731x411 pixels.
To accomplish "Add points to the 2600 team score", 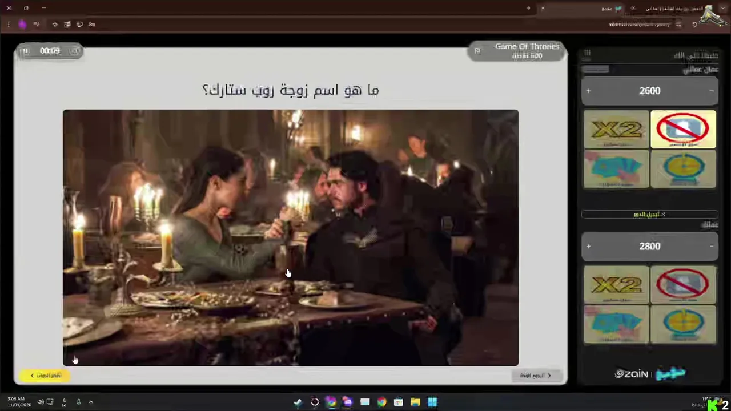I will 588,91.
